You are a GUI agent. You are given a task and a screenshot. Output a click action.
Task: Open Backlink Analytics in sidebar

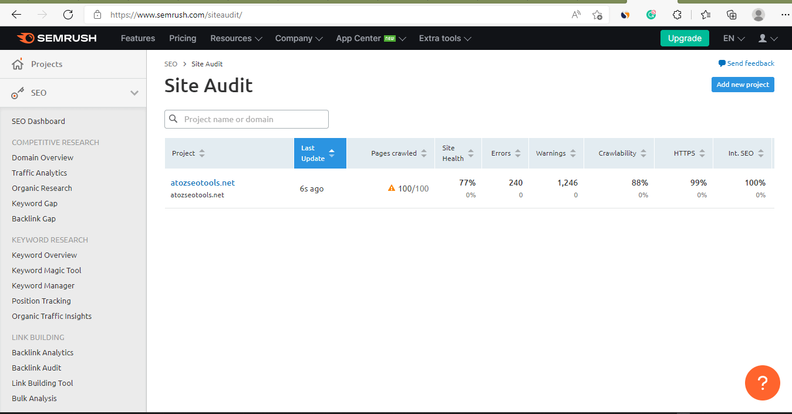click(42, 352)
